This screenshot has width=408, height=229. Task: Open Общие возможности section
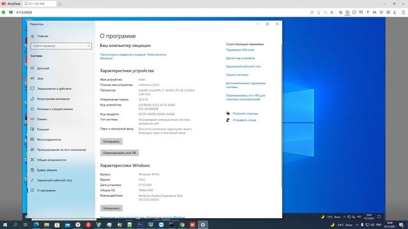(52, 160)
